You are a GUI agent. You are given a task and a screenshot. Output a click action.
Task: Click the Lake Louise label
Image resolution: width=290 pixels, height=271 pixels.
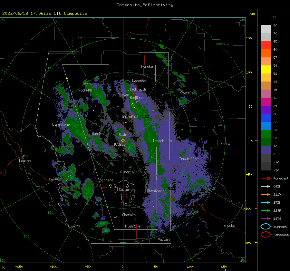coord(25,158)
